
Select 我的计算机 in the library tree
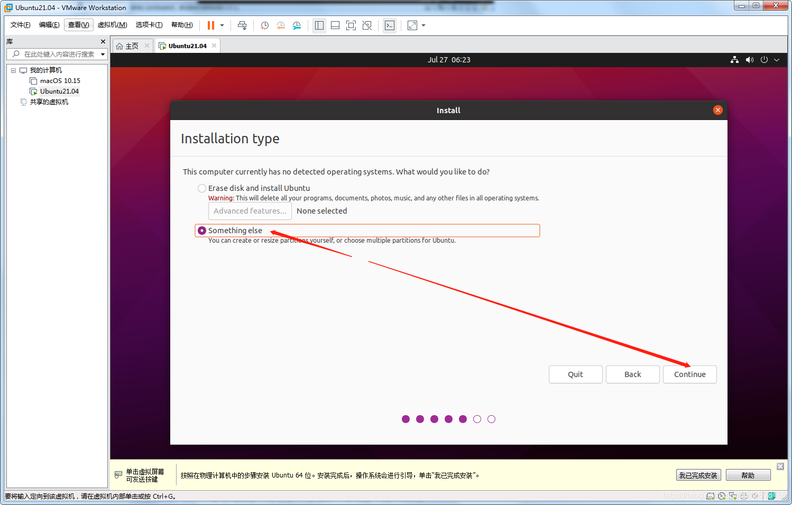[45, 70]
